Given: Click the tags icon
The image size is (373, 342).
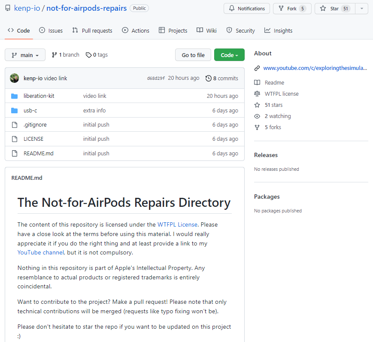Looking at the screenshot, I should tap(88, 55).
